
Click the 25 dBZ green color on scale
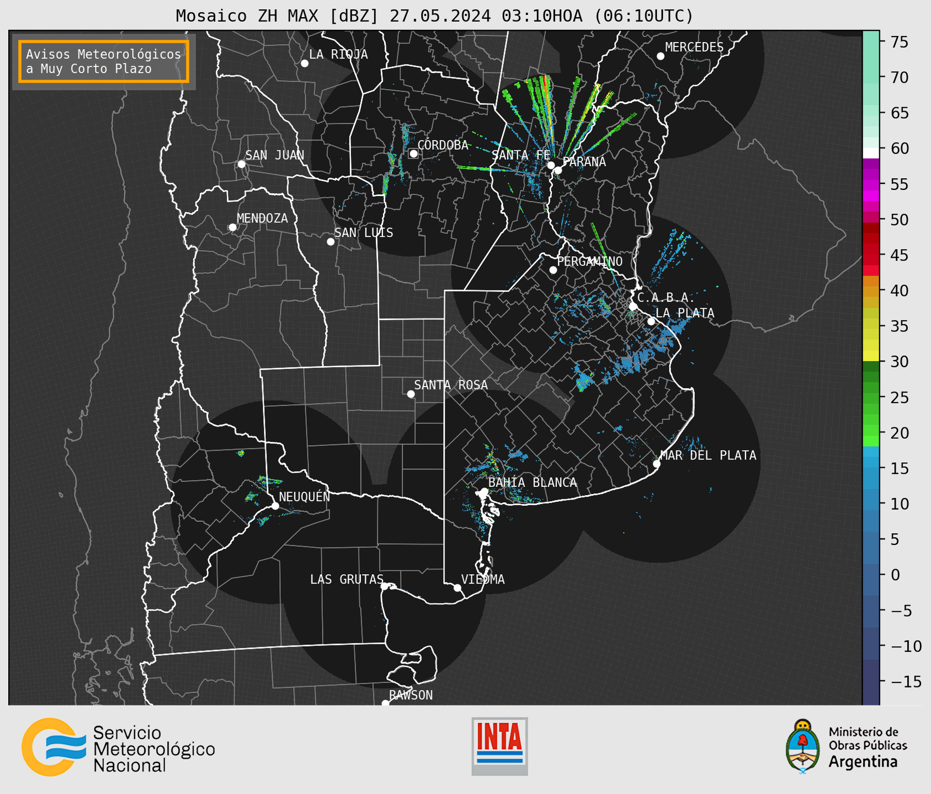pyautogui.click(x=871, y=398)
